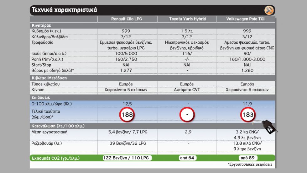Click the Κυβισμός (κ.εκ.) row label
Image resolution: width=307 pixels, height=173 pixels.
46,31
